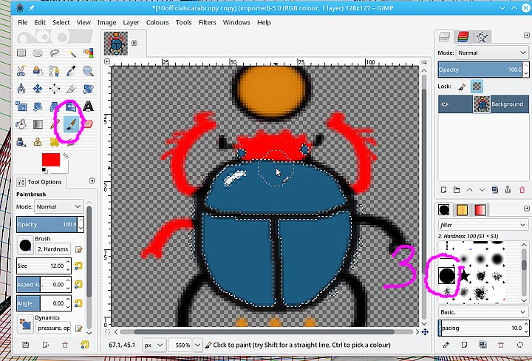
Task: Switch to the Gradients tab
Action: tap(480, 210)
